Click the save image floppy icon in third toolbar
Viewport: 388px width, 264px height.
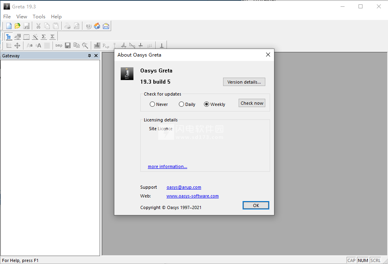pos(68,45)
